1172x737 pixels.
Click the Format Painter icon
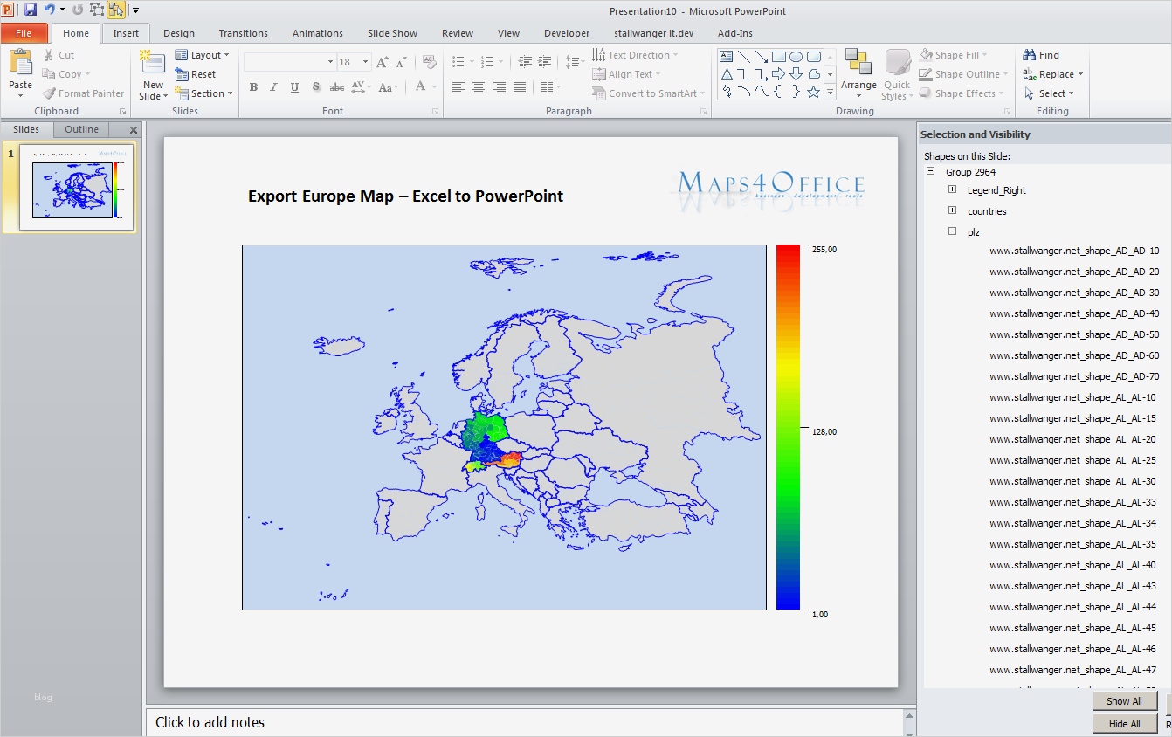(47, 93)
